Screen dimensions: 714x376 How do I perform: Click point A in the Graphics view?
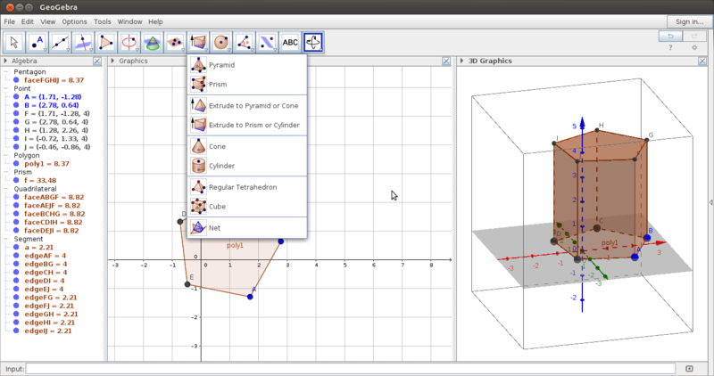pos(250,297)
